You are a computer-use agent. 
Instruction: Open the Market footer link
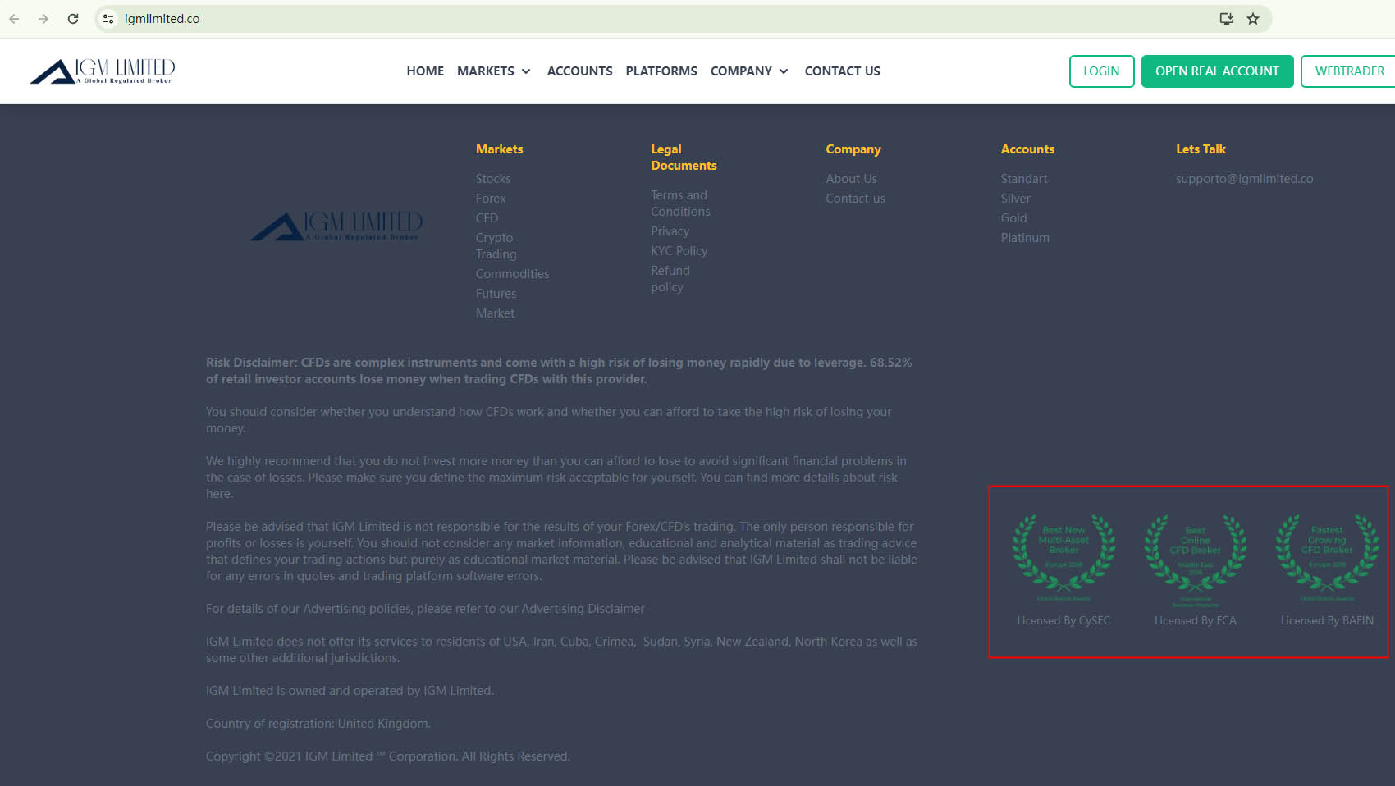[x=496, y=313]
